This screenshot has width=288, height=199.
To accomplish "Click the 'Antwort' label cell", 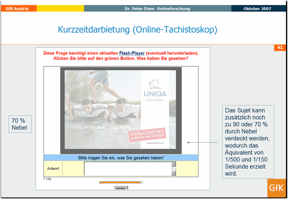I will coord(53,169).
